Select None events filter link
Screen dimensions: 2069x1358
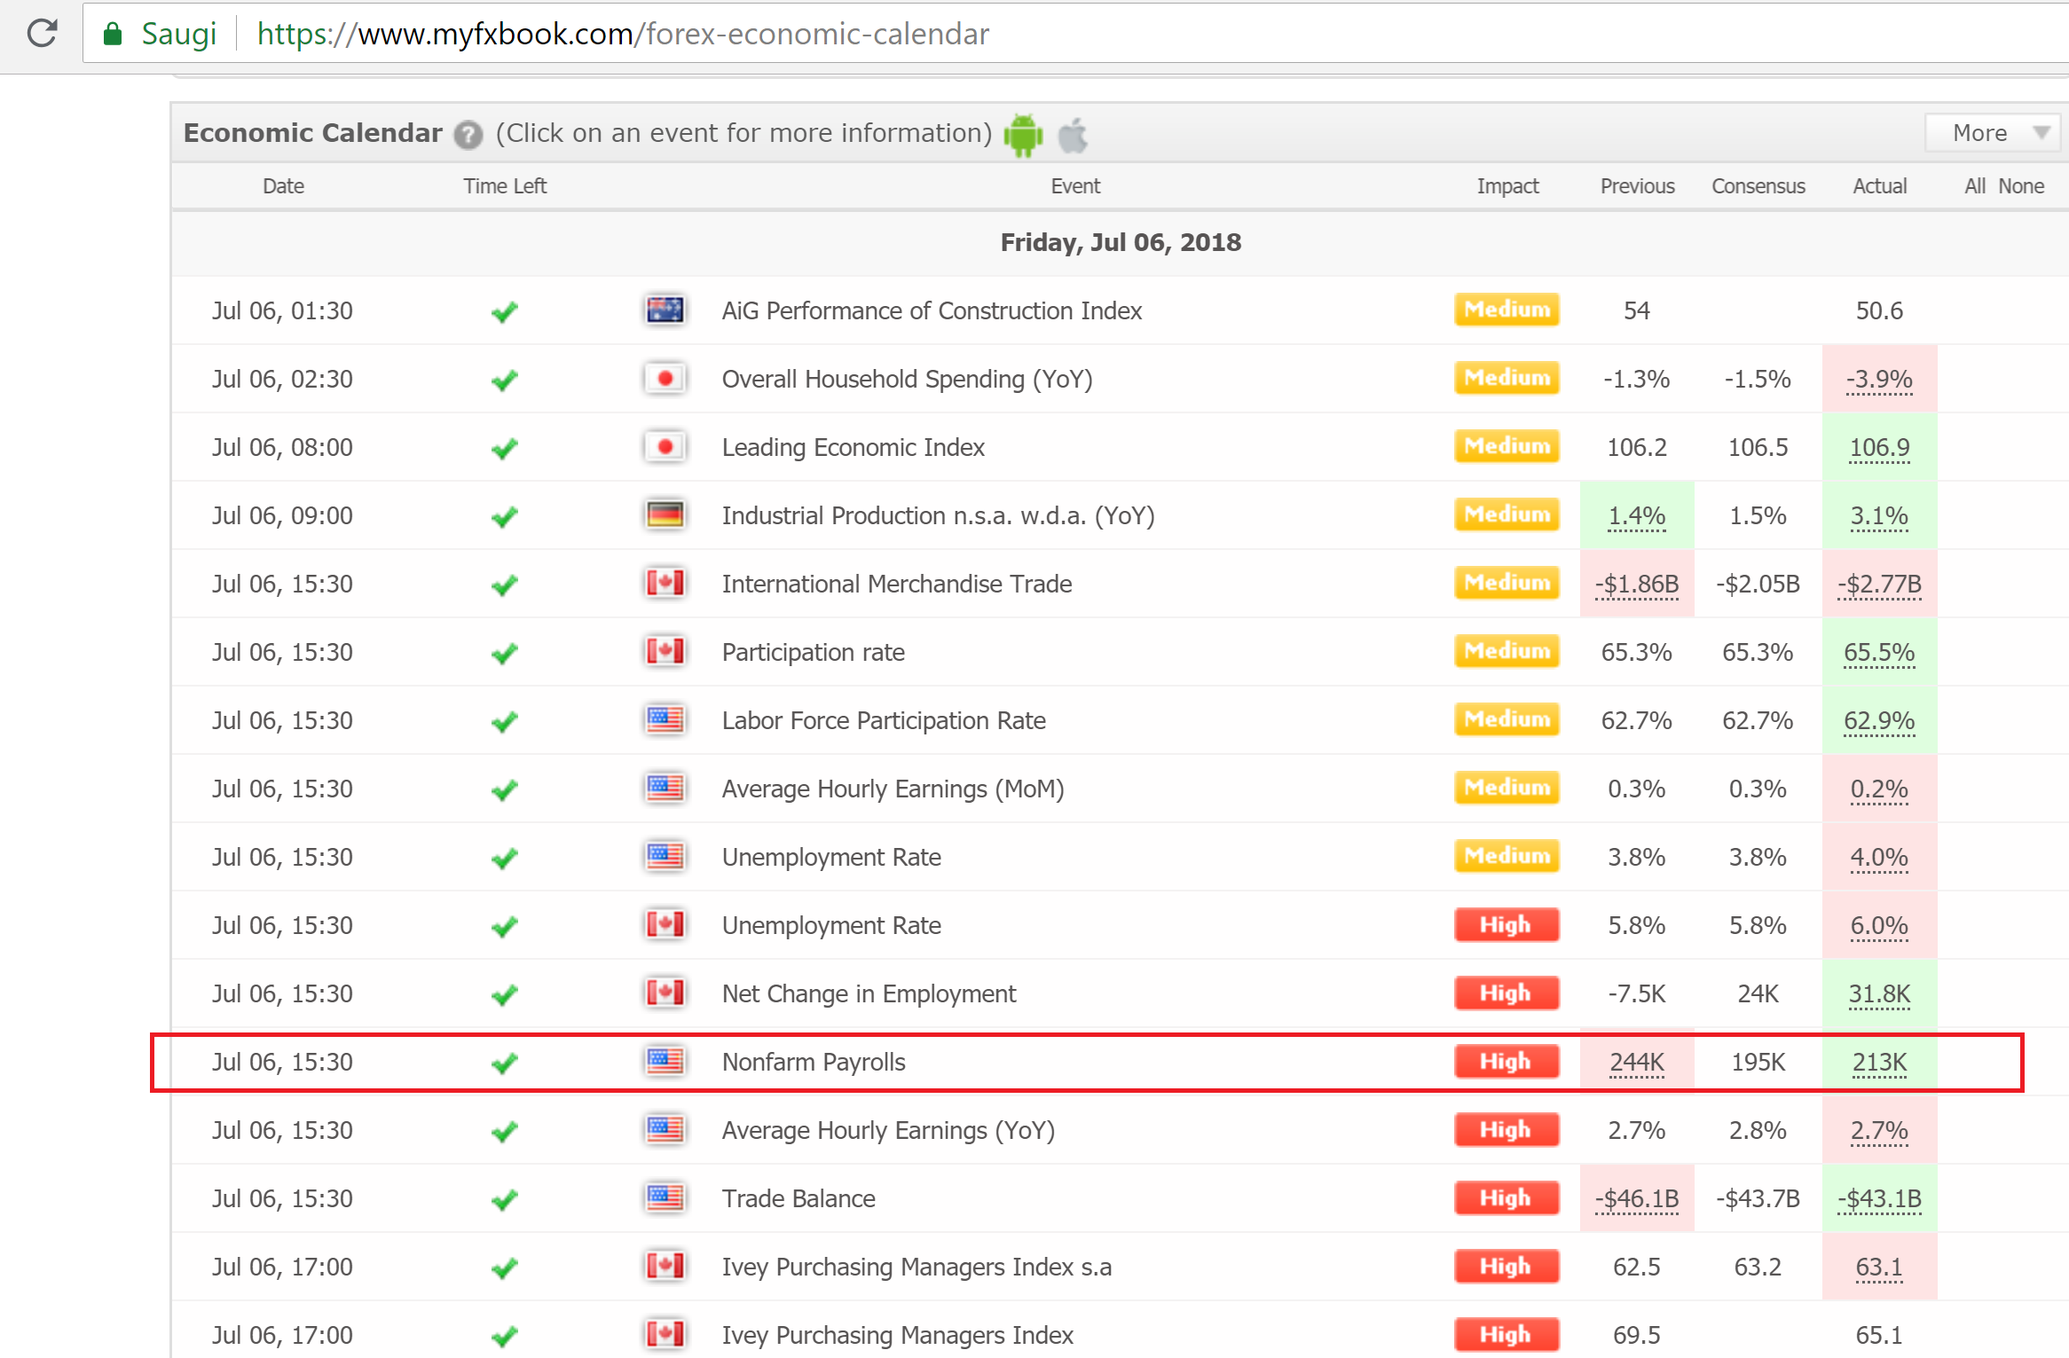(x=2021, y=186)
